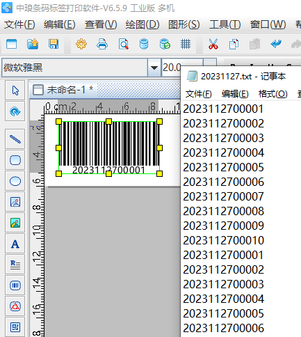Expand the font name dropdown arrow
Image resolution: width=301 pixels, height=337 pixels.
tap(154, 68)
